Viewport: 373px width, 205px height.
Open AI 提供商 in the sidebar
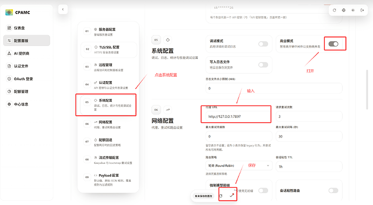pyautogui.click(x=26, y=54)
